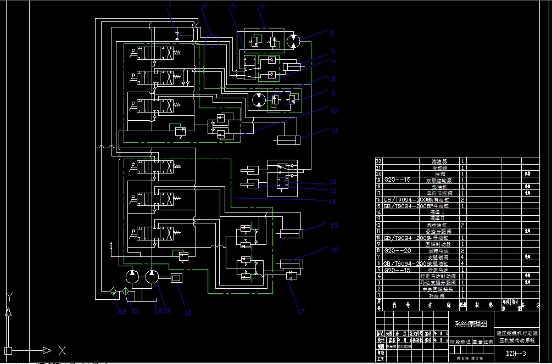Select the '补油阀' cell in parts list
Screen dimensions: 552x364
[x=440, y=295]
